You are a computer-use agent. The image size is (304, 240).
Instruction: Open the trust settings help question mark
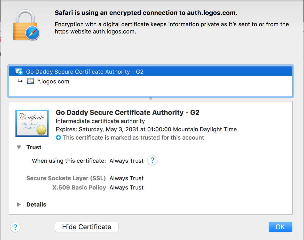pyautogui.click(x=152, y=160)
